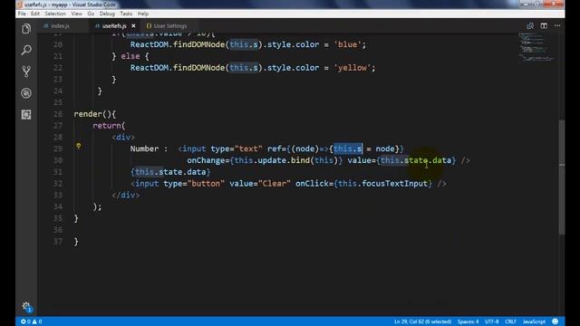This screenshot has height=326, width=580.
Task: Click return( on line 27
Action: [x=109, y=126]
